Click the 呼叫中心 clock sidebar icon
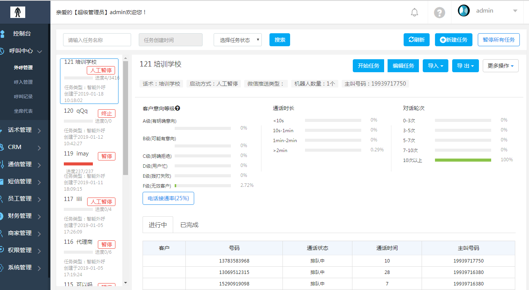The image size is (529, 290). tap(2, 51)
